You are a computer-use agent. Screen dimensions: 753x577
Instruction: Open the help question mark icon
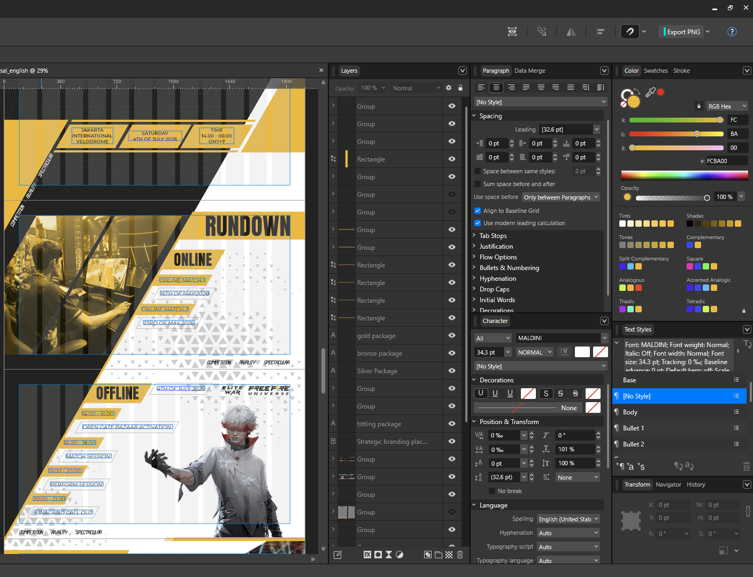732,32
